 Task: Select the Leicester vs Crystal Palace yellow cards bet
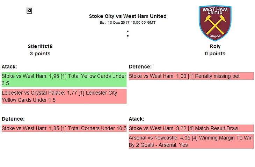[64, 96]
